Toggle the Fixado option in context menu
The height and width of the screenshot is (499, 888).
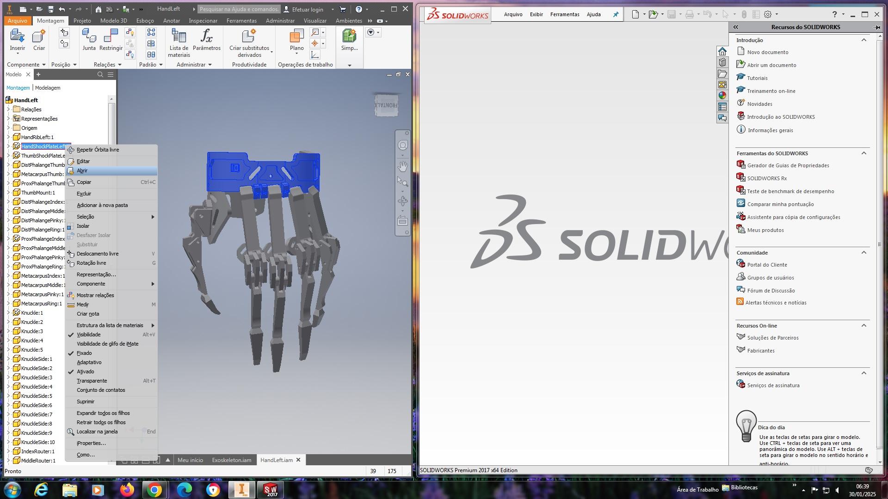click(x=84, y=353)
